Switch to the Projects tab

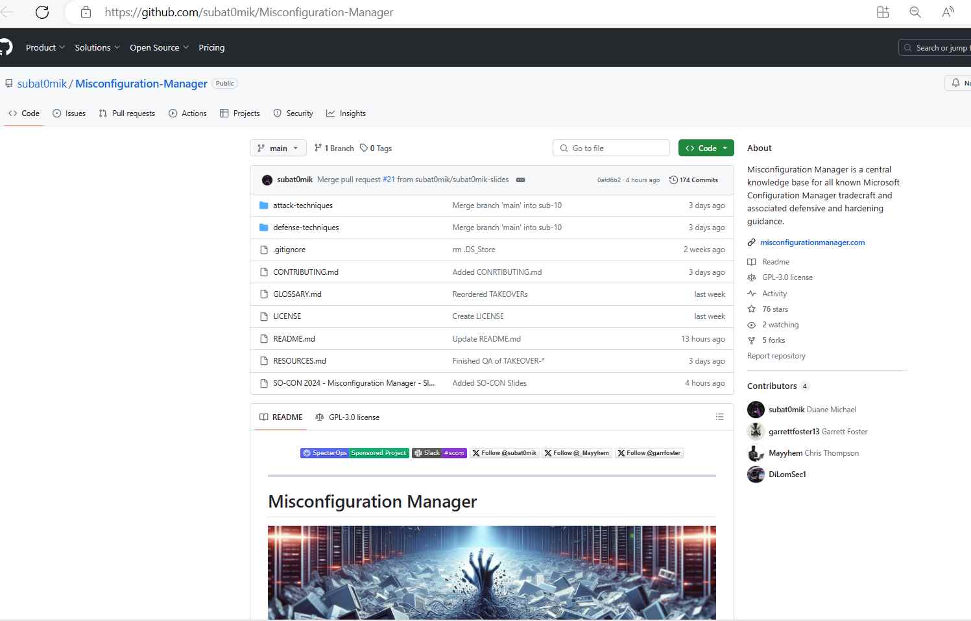[239, 113]
